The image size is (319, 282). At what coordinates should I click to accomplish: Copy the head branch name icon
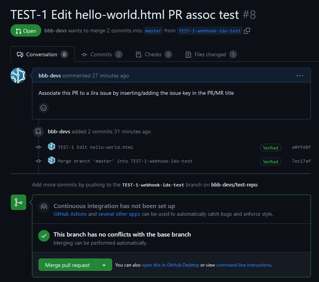[247, 31]
